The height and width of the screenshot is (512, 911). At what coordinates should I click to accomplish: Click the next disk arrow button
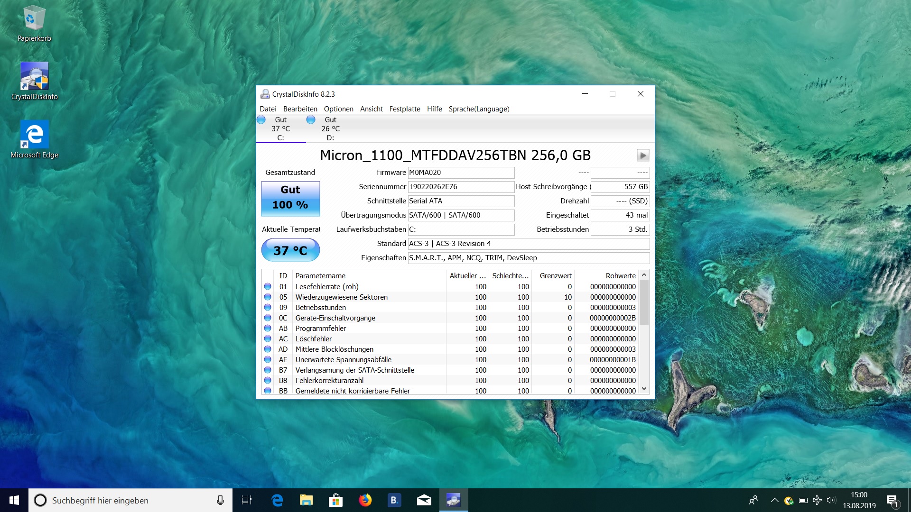click(642, 155)
